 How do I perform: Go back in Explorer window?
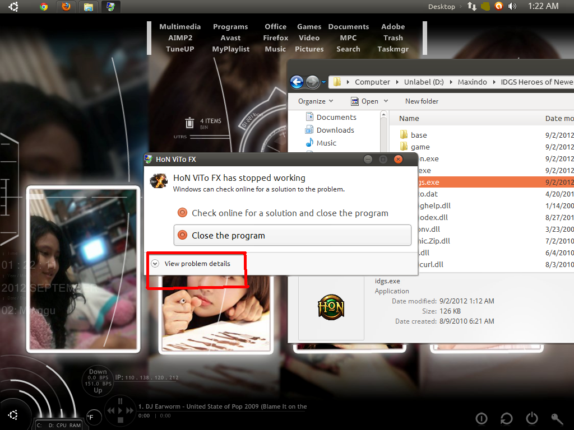(x=297, y=82)
